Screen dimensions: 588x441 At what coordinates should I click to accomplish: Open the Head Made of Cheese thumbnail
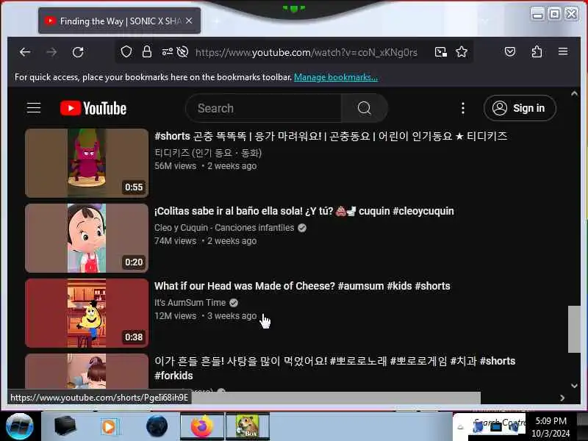point(87,313)
